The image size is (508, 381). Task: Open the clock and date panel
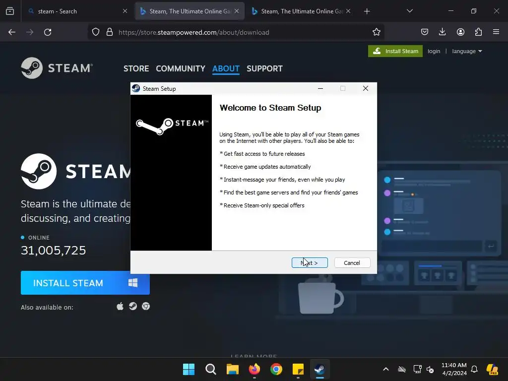454,369
